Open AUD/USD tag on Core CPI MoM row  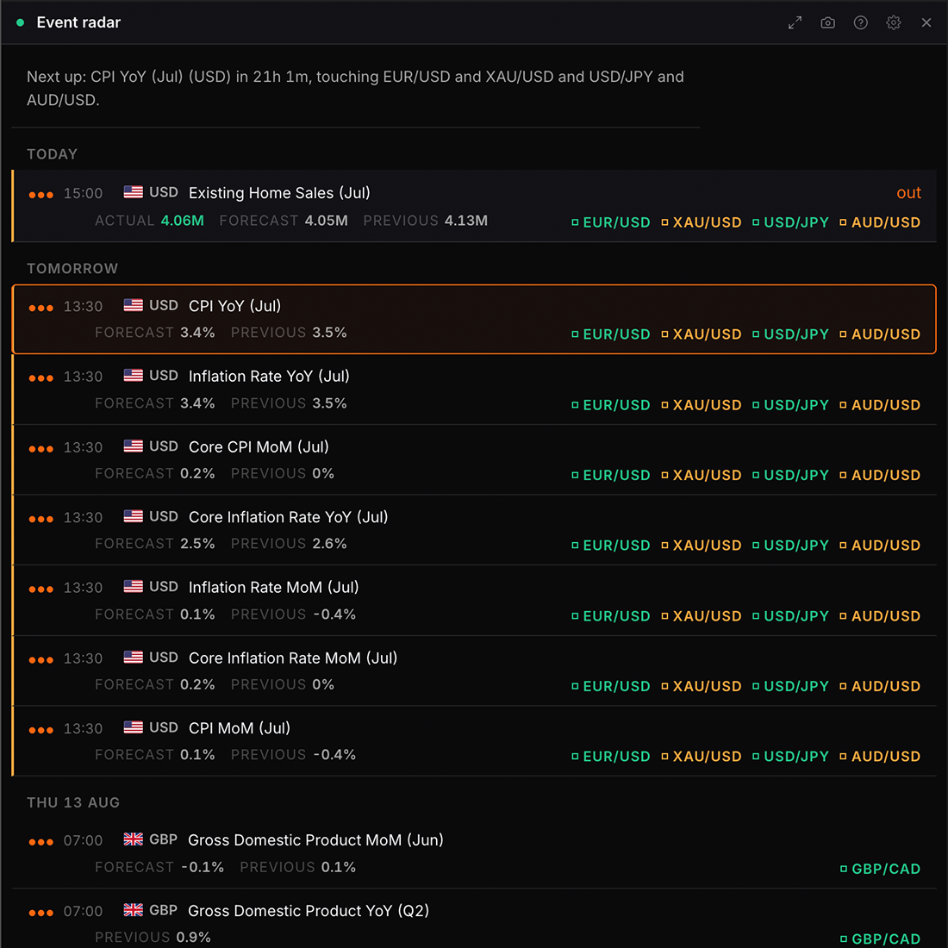880,475
